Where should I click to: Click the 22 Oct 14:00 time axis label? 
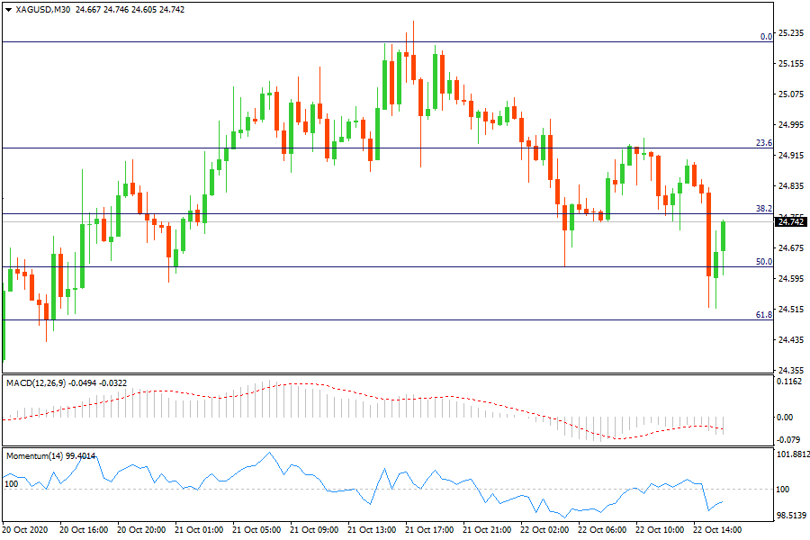(x=718, y=531)
